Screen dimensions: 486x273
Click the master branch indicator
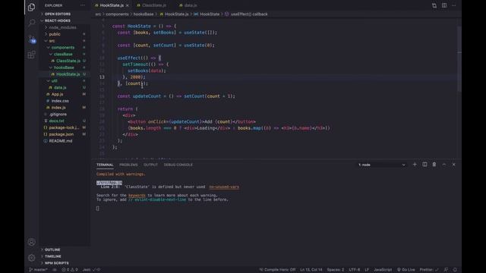(39, 270)
